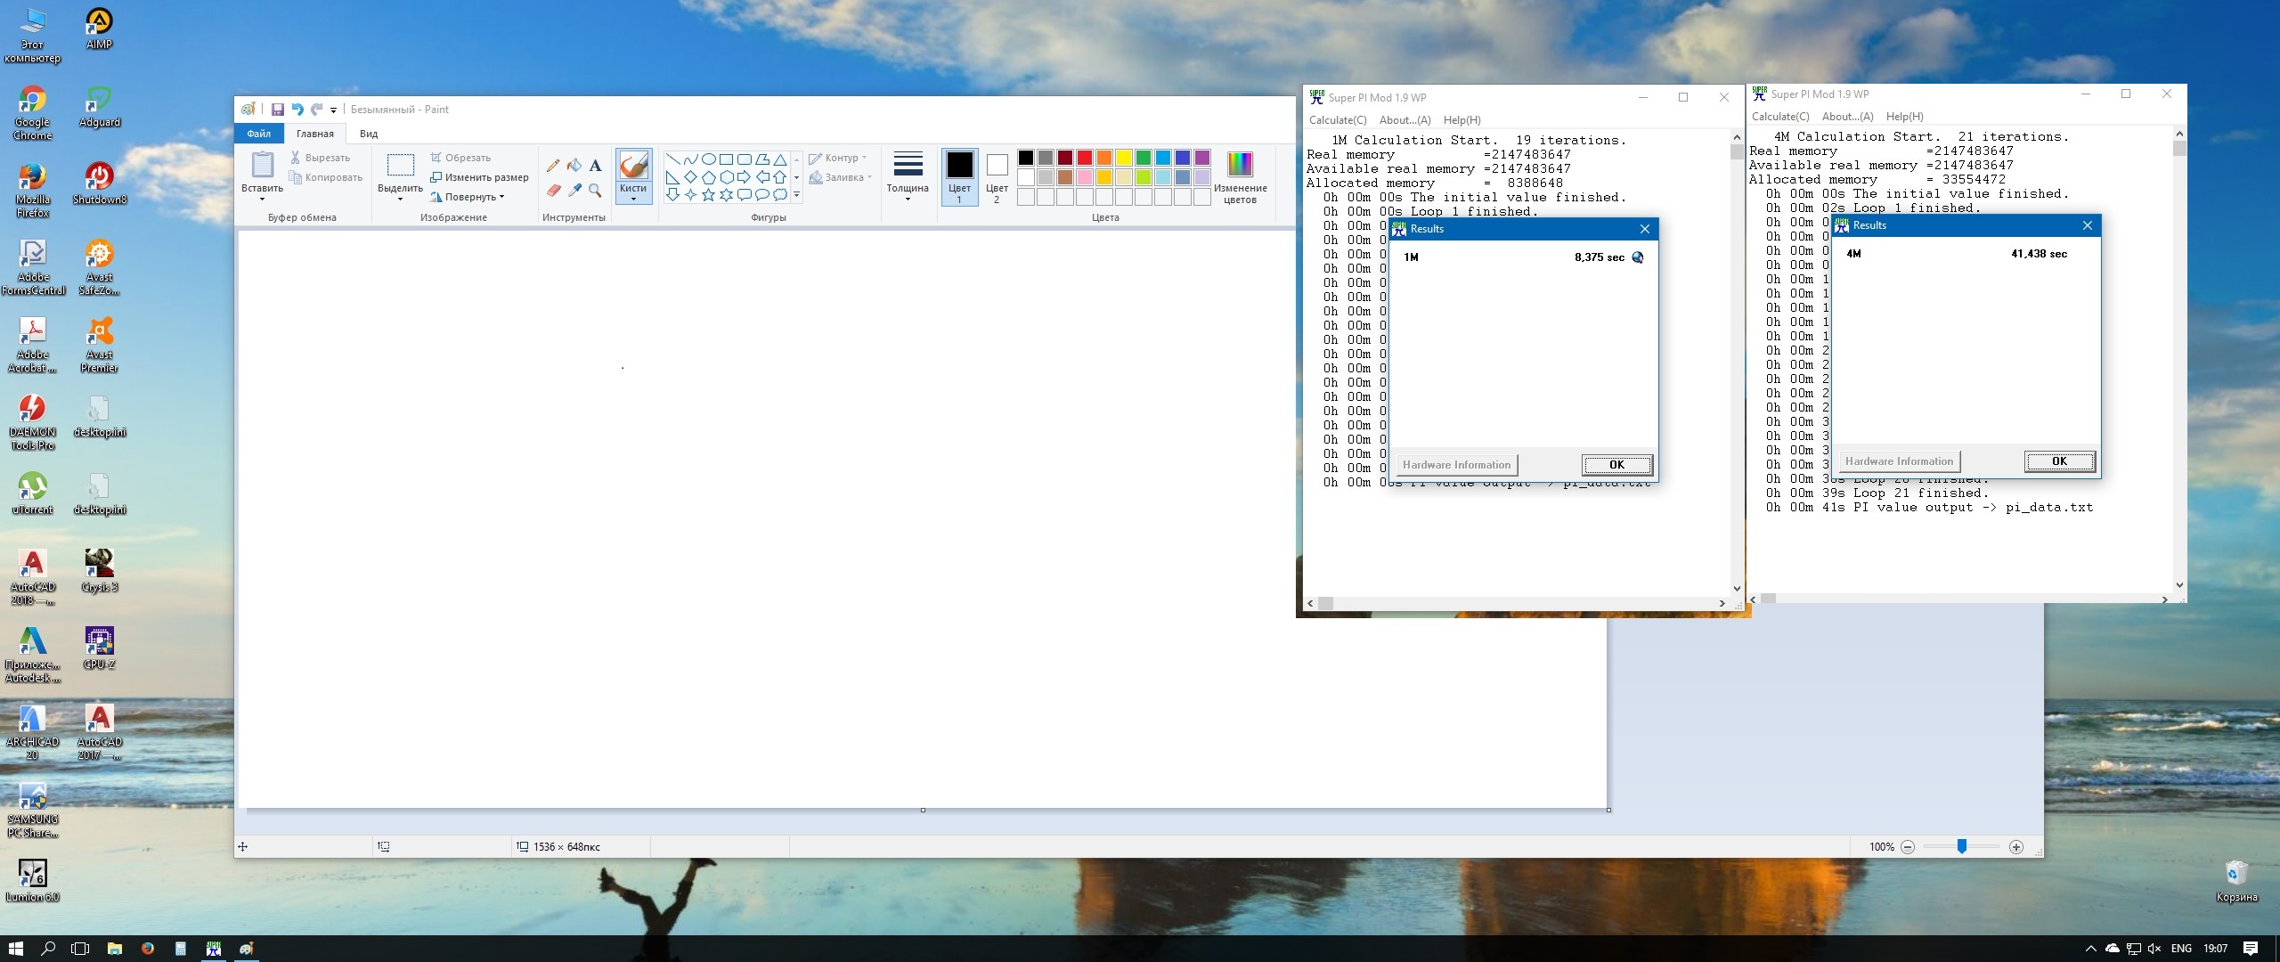Select the Eraser tool
This screenshot has width=2280, height=962.
[553, 190]
